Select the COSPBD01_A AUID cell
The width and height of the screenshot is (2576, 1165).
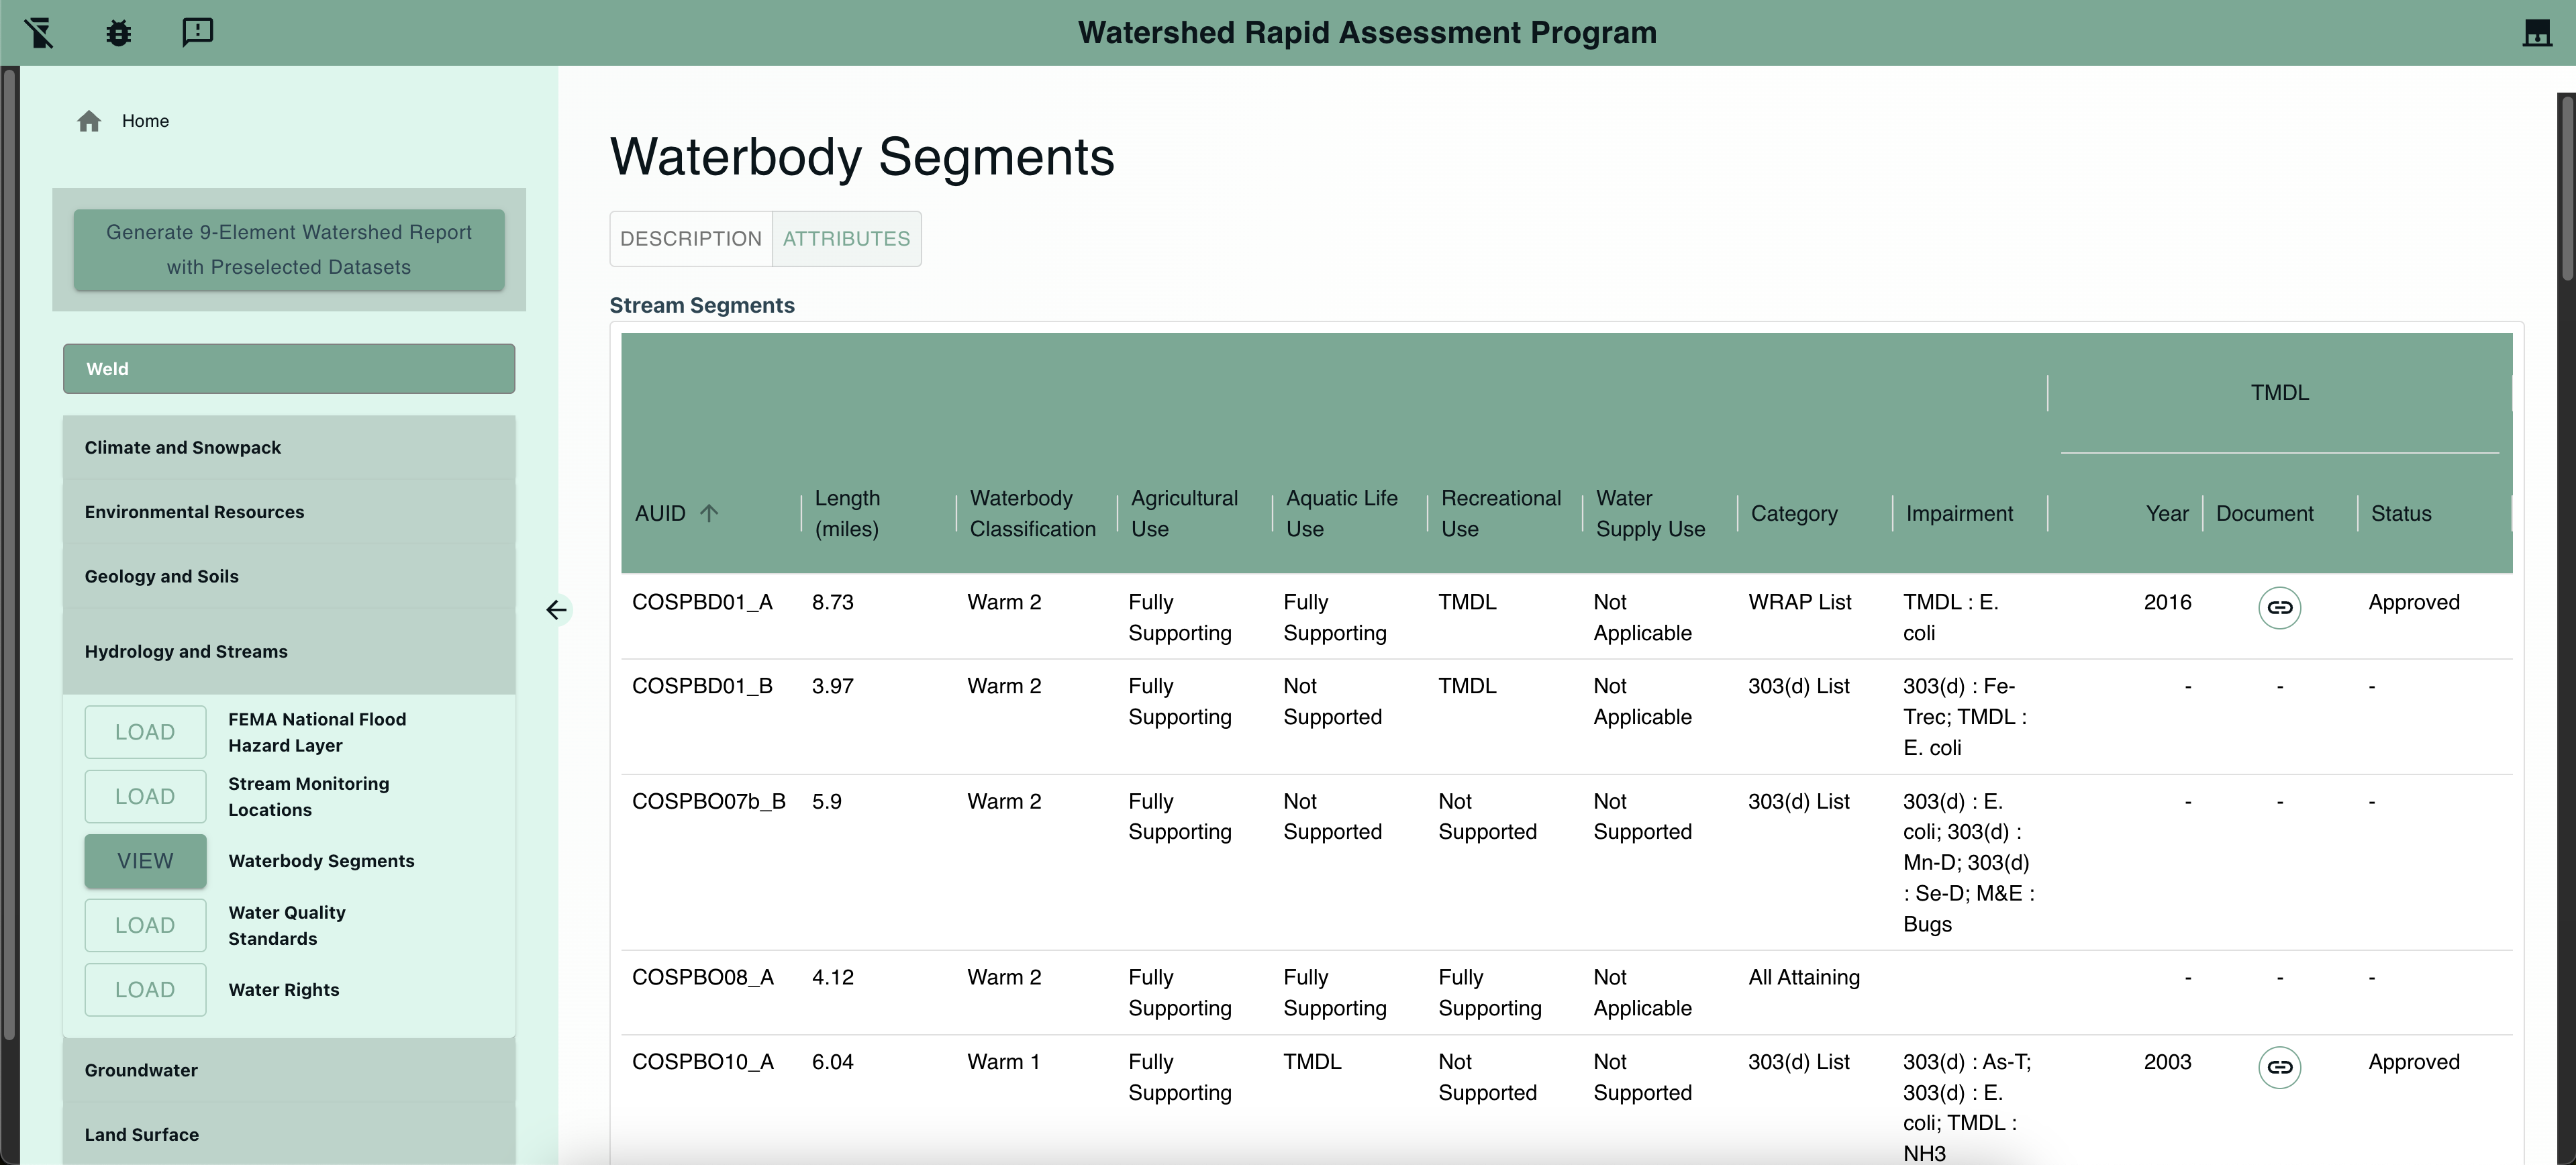tap(702, 602)
